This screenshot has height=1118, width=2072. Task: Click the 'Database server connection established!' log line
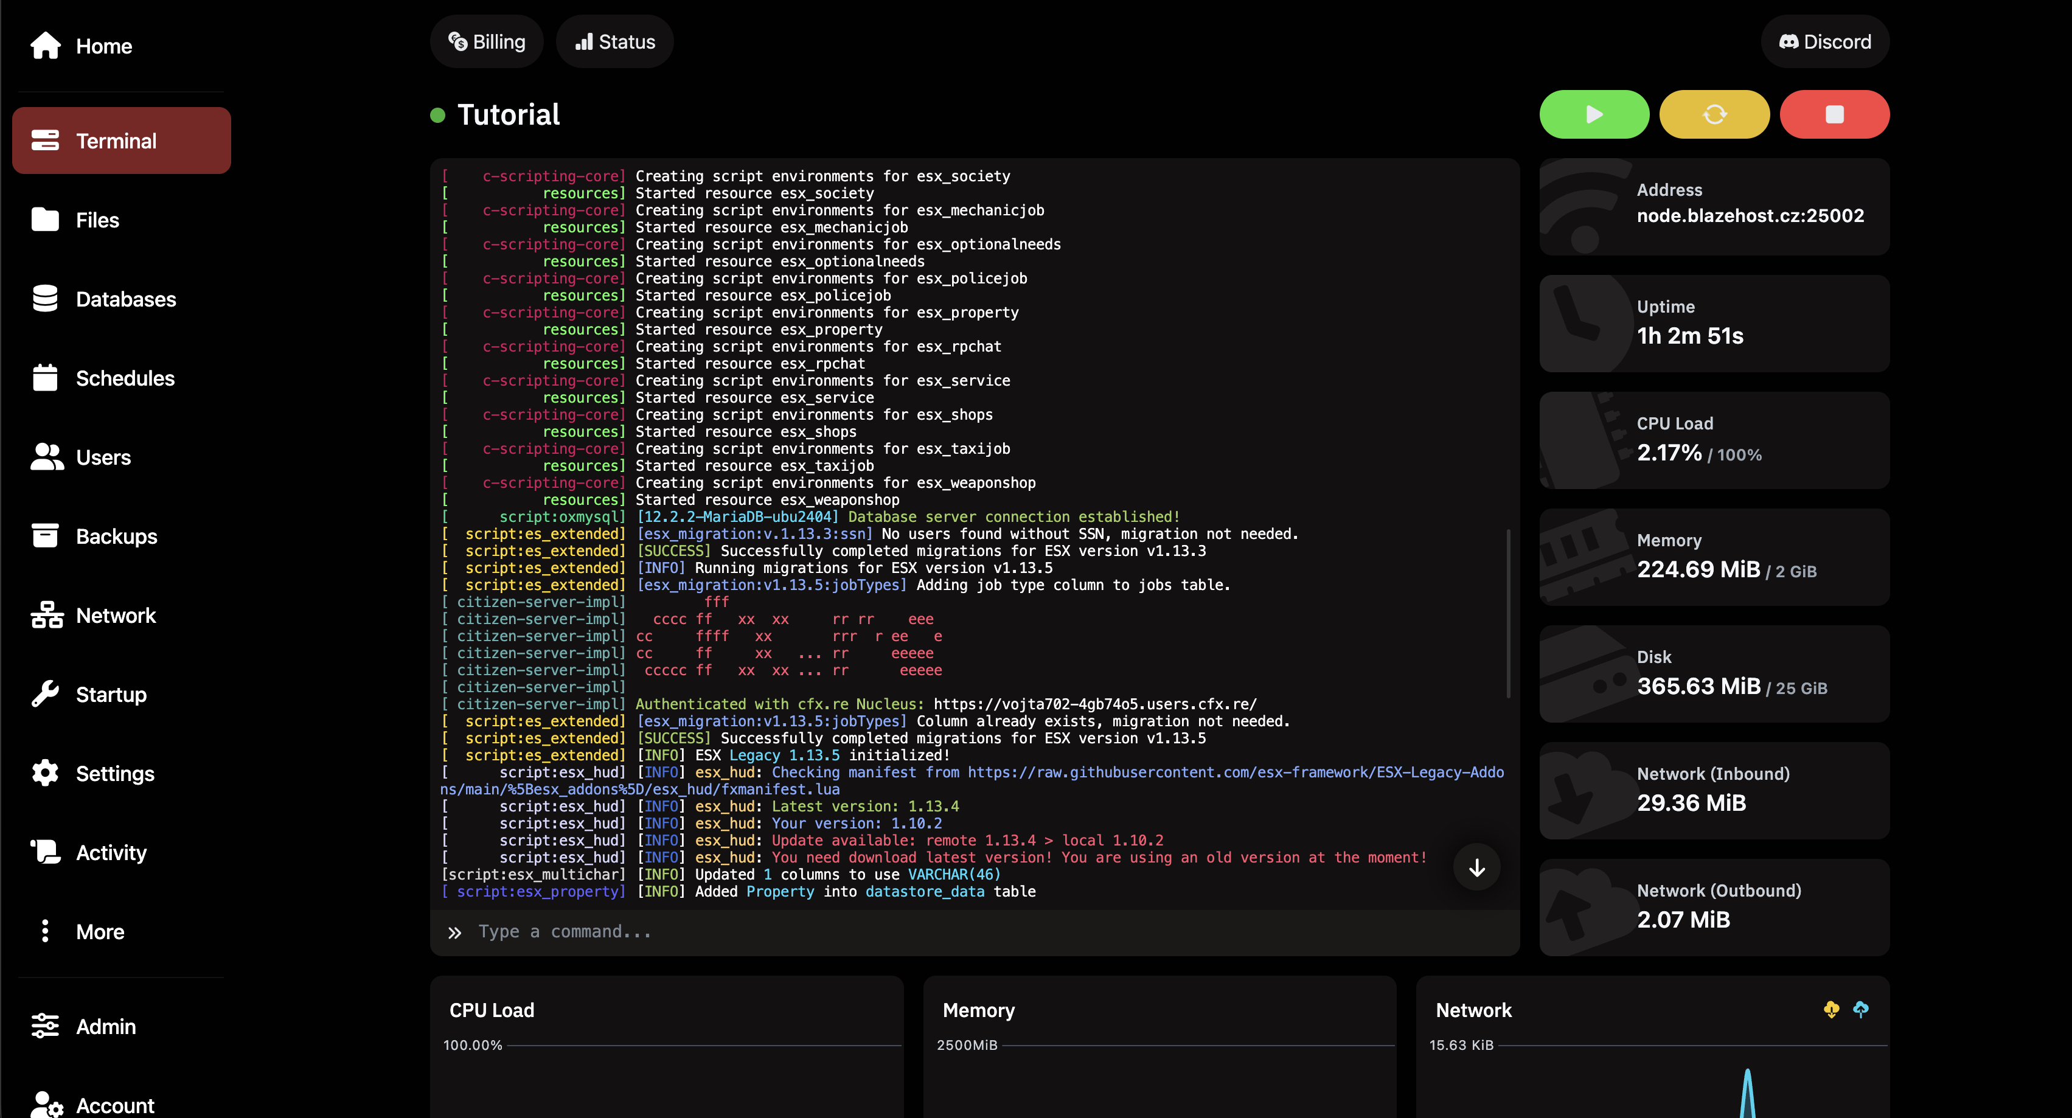(x=1013, y=516)
